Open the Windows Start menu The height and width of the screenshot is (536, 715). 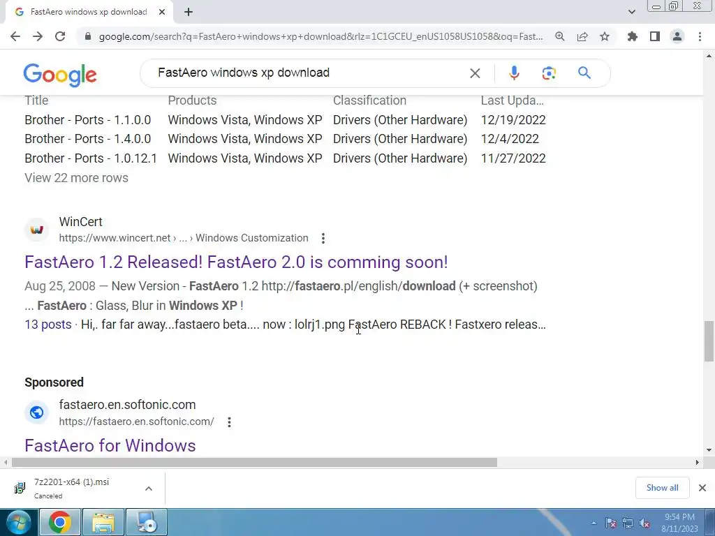tap(19, 522)
